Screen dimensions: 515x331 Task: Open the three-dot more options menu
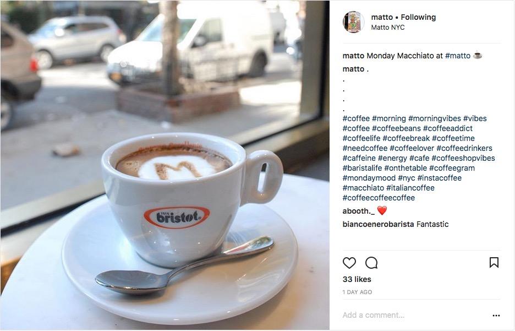pos(496,316)
